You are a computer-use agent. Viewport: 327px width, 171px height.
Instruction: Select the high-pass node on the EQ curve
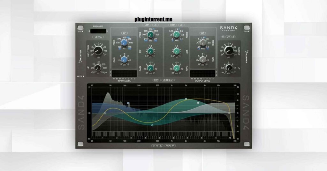point(105,113)
